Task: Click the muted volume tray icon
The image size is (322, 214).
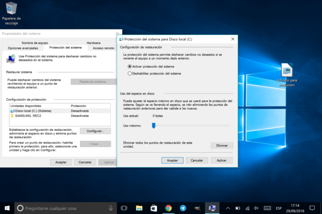Action: click(x=256, y=208)
